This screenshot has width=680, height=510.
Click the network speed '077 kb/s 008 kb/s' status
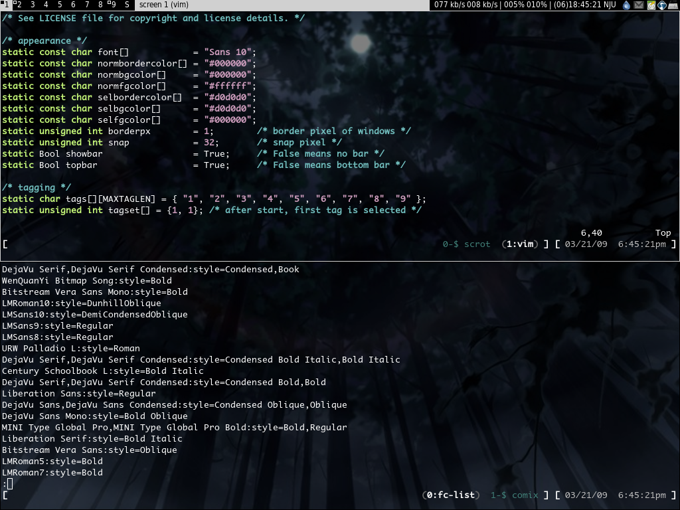466,5
